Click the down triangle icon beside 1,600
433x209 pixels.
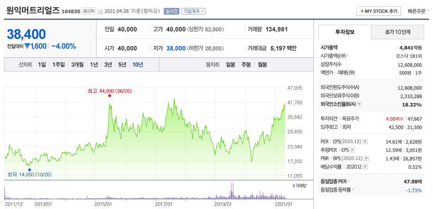pyautogui.click(x=27, y=46)
